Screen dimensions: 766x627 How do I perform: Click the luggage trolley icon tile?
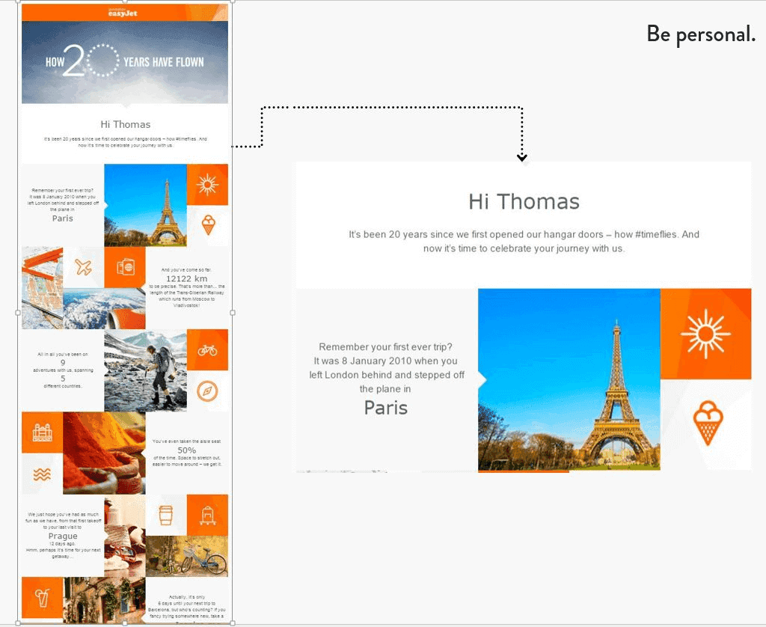208,515
